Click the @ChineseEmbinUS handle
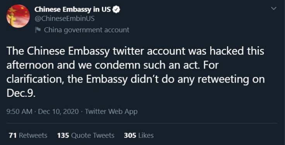Image resolution: width=285 pixels, height=145 pixels. pos(65,19)
